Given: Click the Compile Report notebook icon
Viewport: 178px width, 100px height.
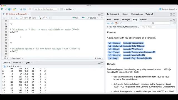Looking at the screenshot, I should click(x=50, y=18).
